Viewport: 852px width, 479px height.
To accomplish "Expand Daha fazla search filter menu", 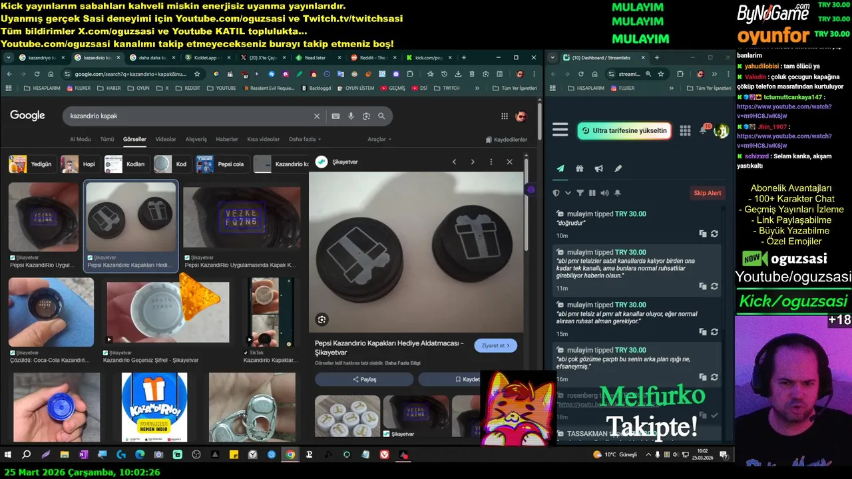I will [x=305, y=139].
